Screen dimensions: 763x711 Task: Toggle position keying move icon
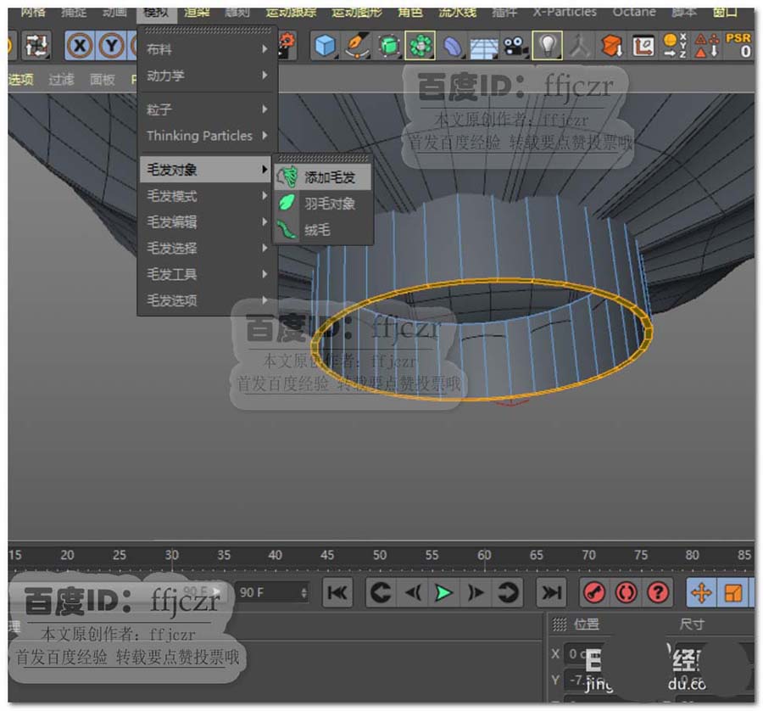pyautogui.click(x=701, y=593)
